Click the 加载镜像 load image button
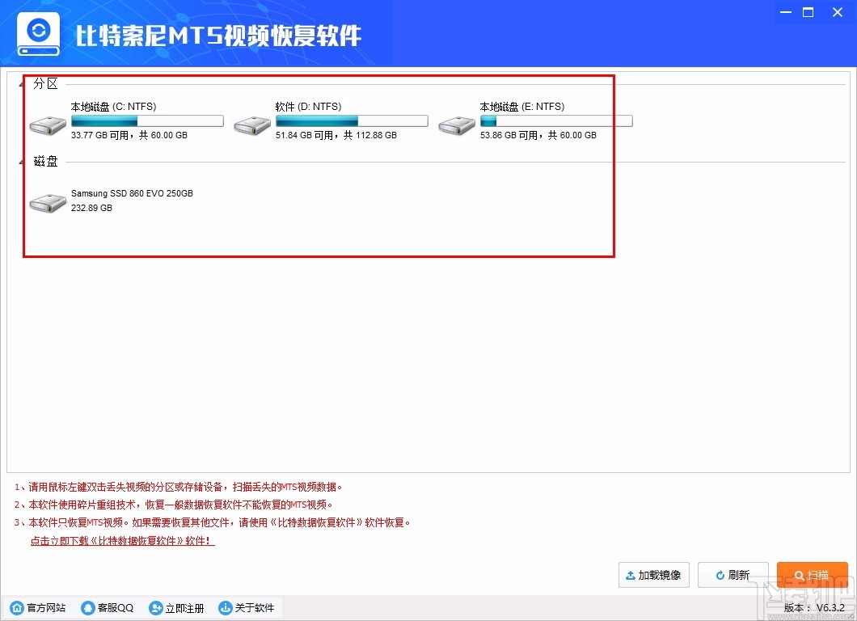Viewport: 857px width, 621px height. (x=653, y=575)
